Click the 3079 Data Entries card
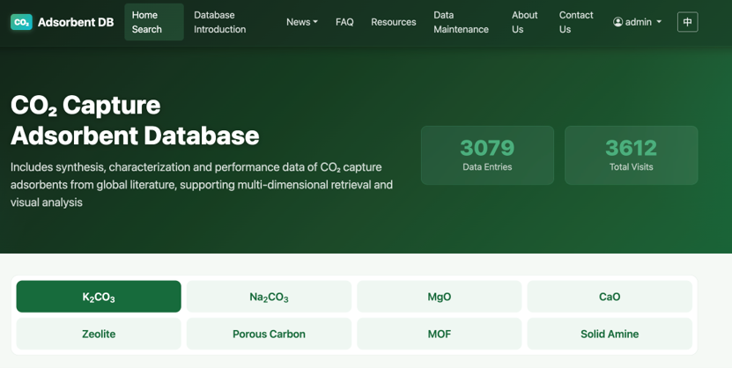This screenshot has height=368, width=732. point(487,155)
